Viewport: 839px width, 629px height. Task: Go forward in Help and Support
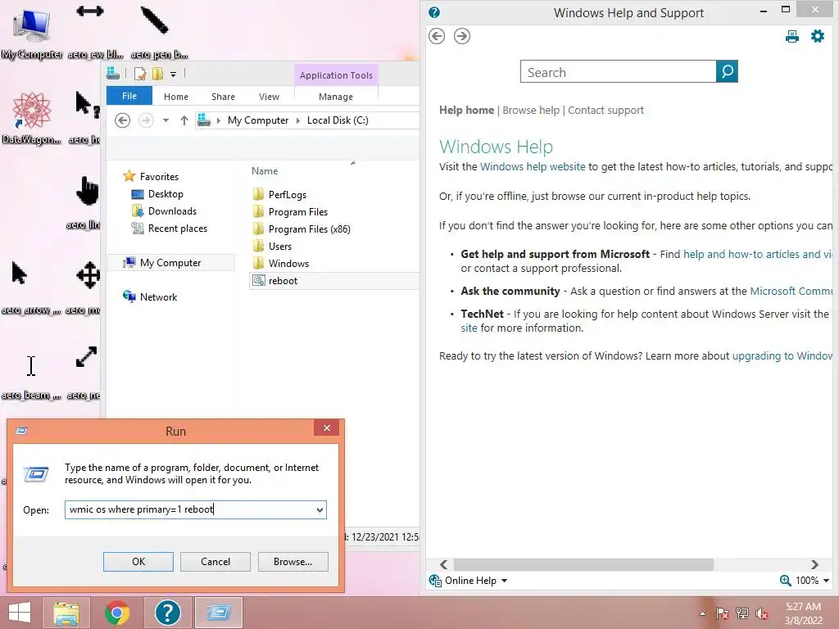pos(462,36)
